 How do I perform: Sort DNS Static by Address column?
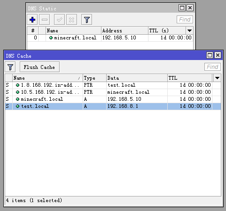pyautogui.click(x=125, y=30)
